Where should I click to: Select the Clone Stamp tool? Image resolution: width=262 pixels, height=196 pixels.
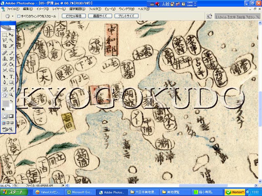tap(5, 58)
